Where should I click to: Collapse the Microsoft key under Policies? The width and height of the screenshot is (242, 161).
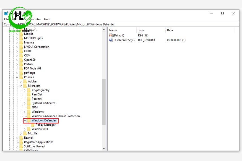point(21,86)
